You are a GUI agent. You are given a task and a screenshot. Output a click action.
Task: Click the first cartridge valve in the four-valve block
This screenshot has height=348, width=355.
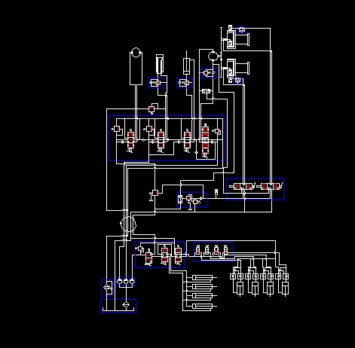[x=198, y=250]
